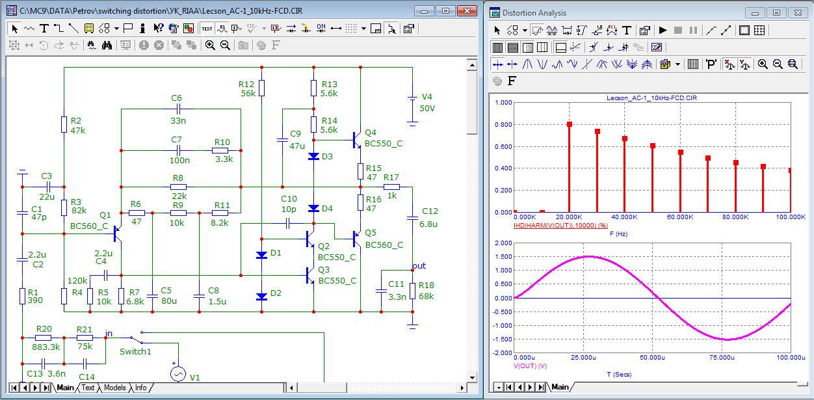Select the Text mode tool in schematic toolbar
Viewport: 814px width, 400px height.
pyautogui.click(x=44, y=29)
